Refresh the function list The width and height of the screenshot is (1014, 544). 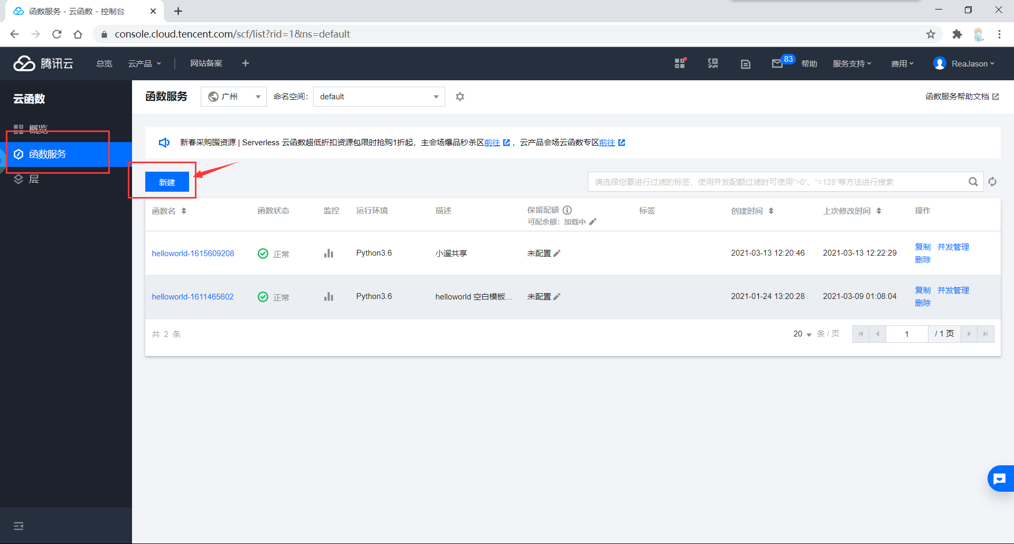pos(992,182)
